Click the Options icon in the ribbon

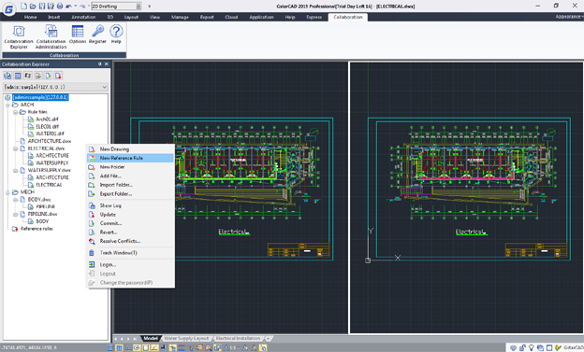coord(78,35)
